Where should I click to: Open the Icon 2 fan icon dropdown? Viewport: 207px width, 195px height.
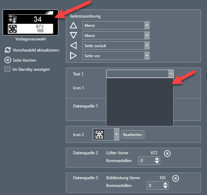116,134
